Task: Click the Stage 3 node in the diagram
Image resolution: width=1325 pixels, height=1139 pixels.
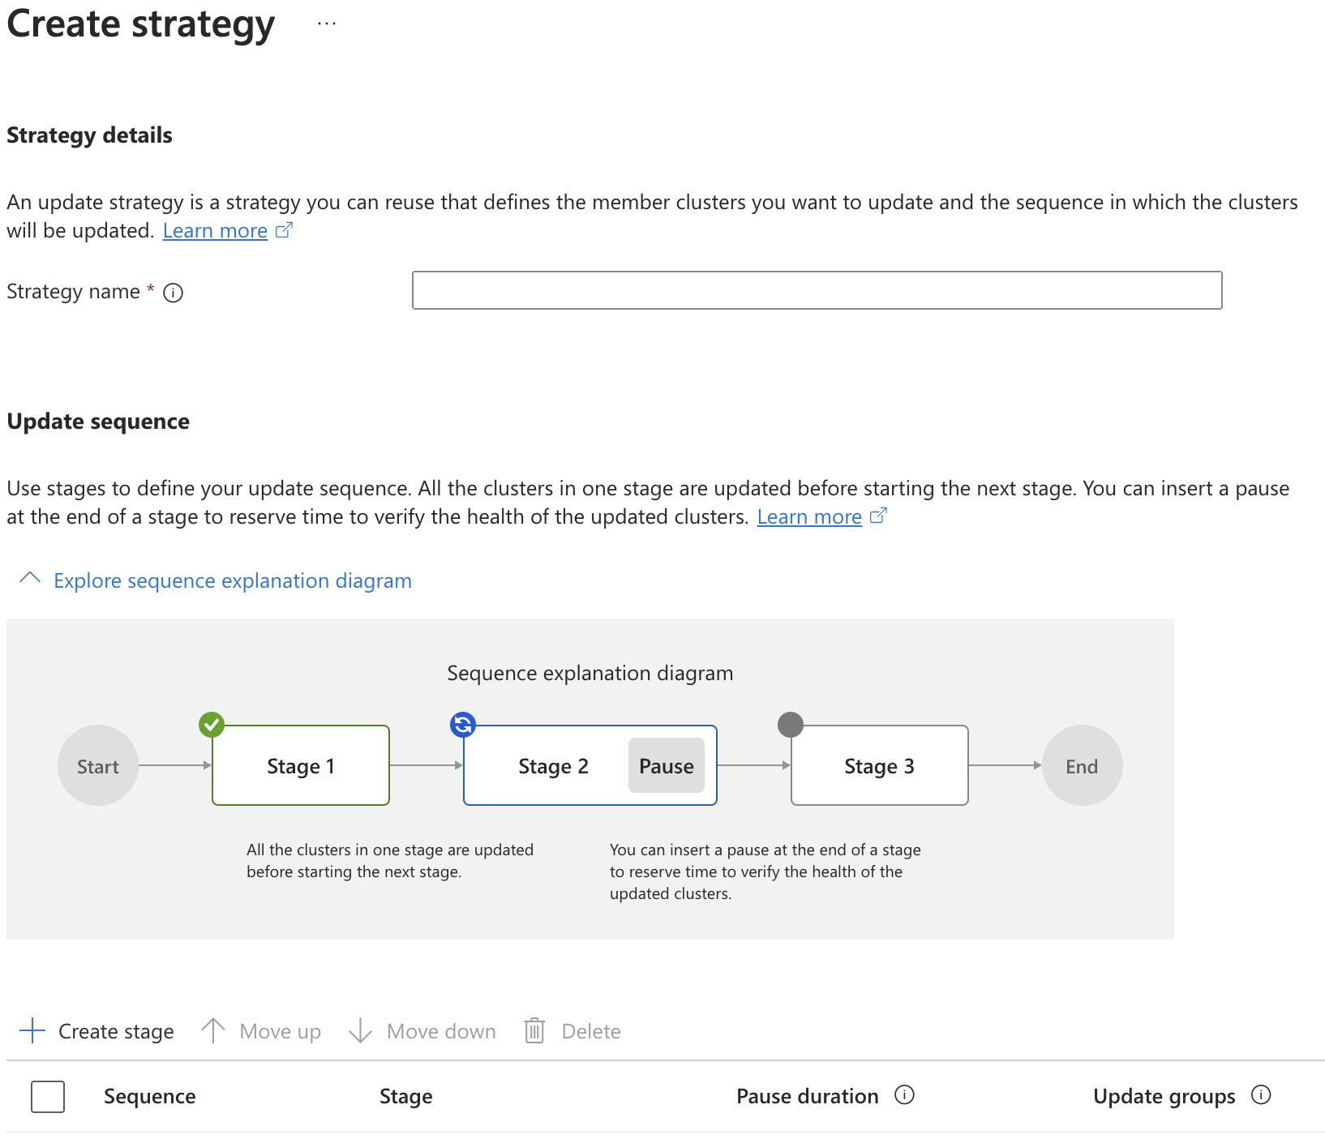Action: [879, 765]
